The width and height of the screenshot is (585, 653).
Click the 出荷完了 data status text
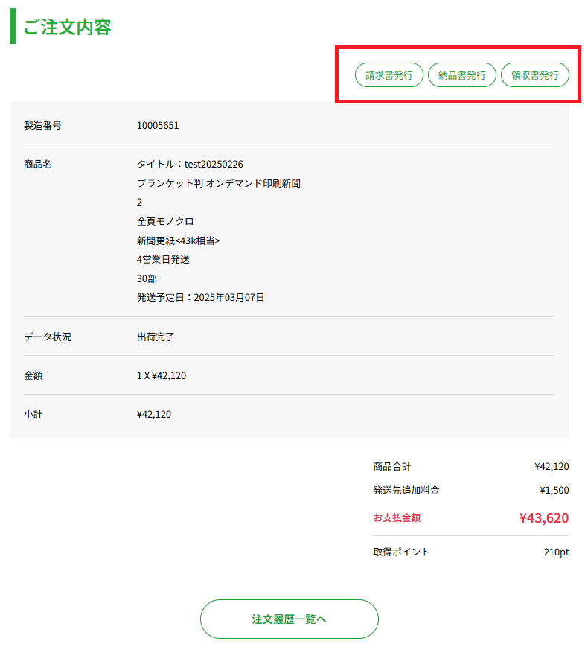(155, 337)
